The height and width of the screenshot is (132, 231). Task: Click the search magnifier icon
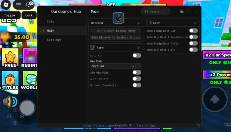[x=146, y=11]
